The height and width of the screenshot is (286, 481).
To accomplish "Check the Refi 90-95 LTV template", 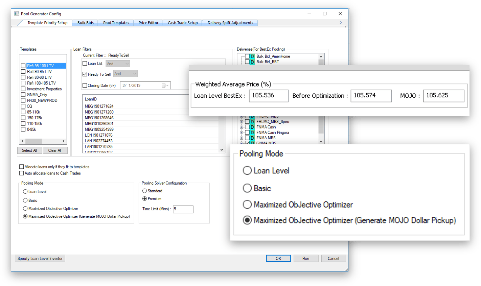I will [23, 72].
